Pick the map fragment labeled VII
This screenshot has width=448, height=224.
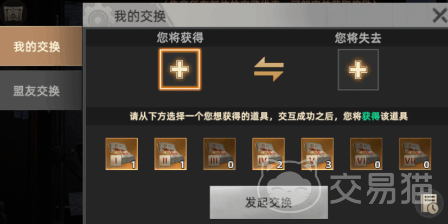pos(415,153)
